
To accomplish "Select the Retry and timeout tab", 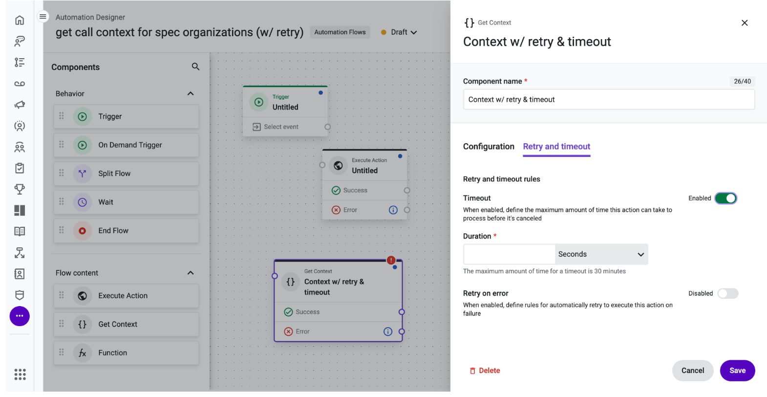I will (x=556, y=147).
